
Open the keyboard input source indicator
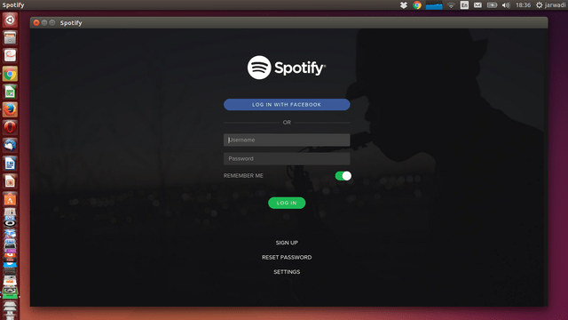[464, 5]
